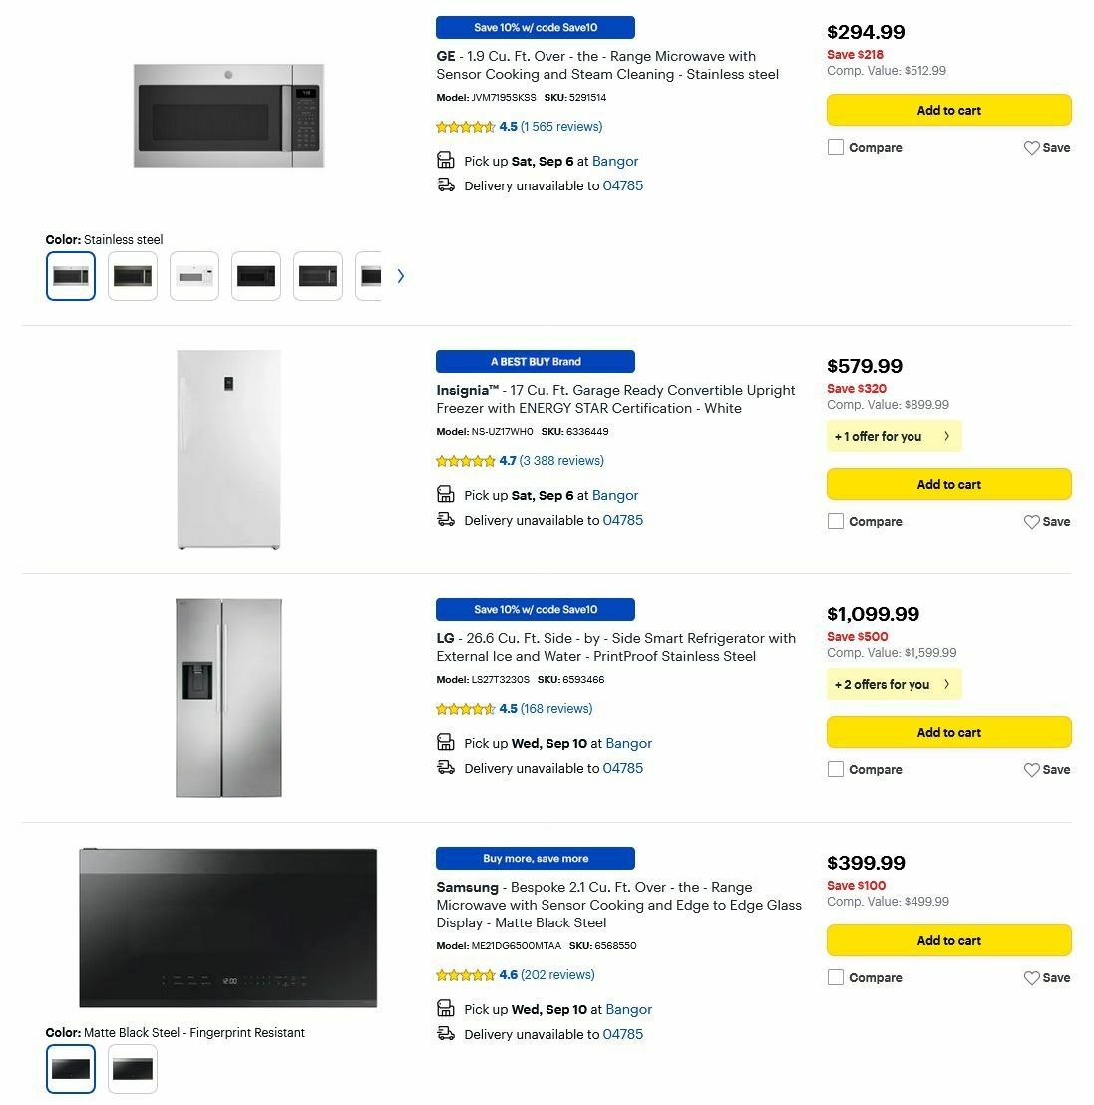
Task: Click the star rating icons for Insignia freezer
Action: [x=465, y=461]
